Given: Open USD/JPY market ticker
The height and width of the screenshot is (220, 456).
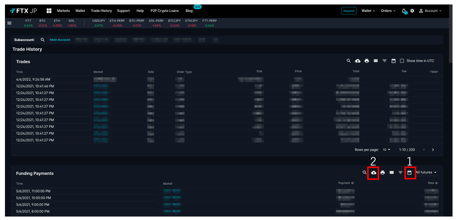Looking at the screenshot, I should (x=99, y=23).
